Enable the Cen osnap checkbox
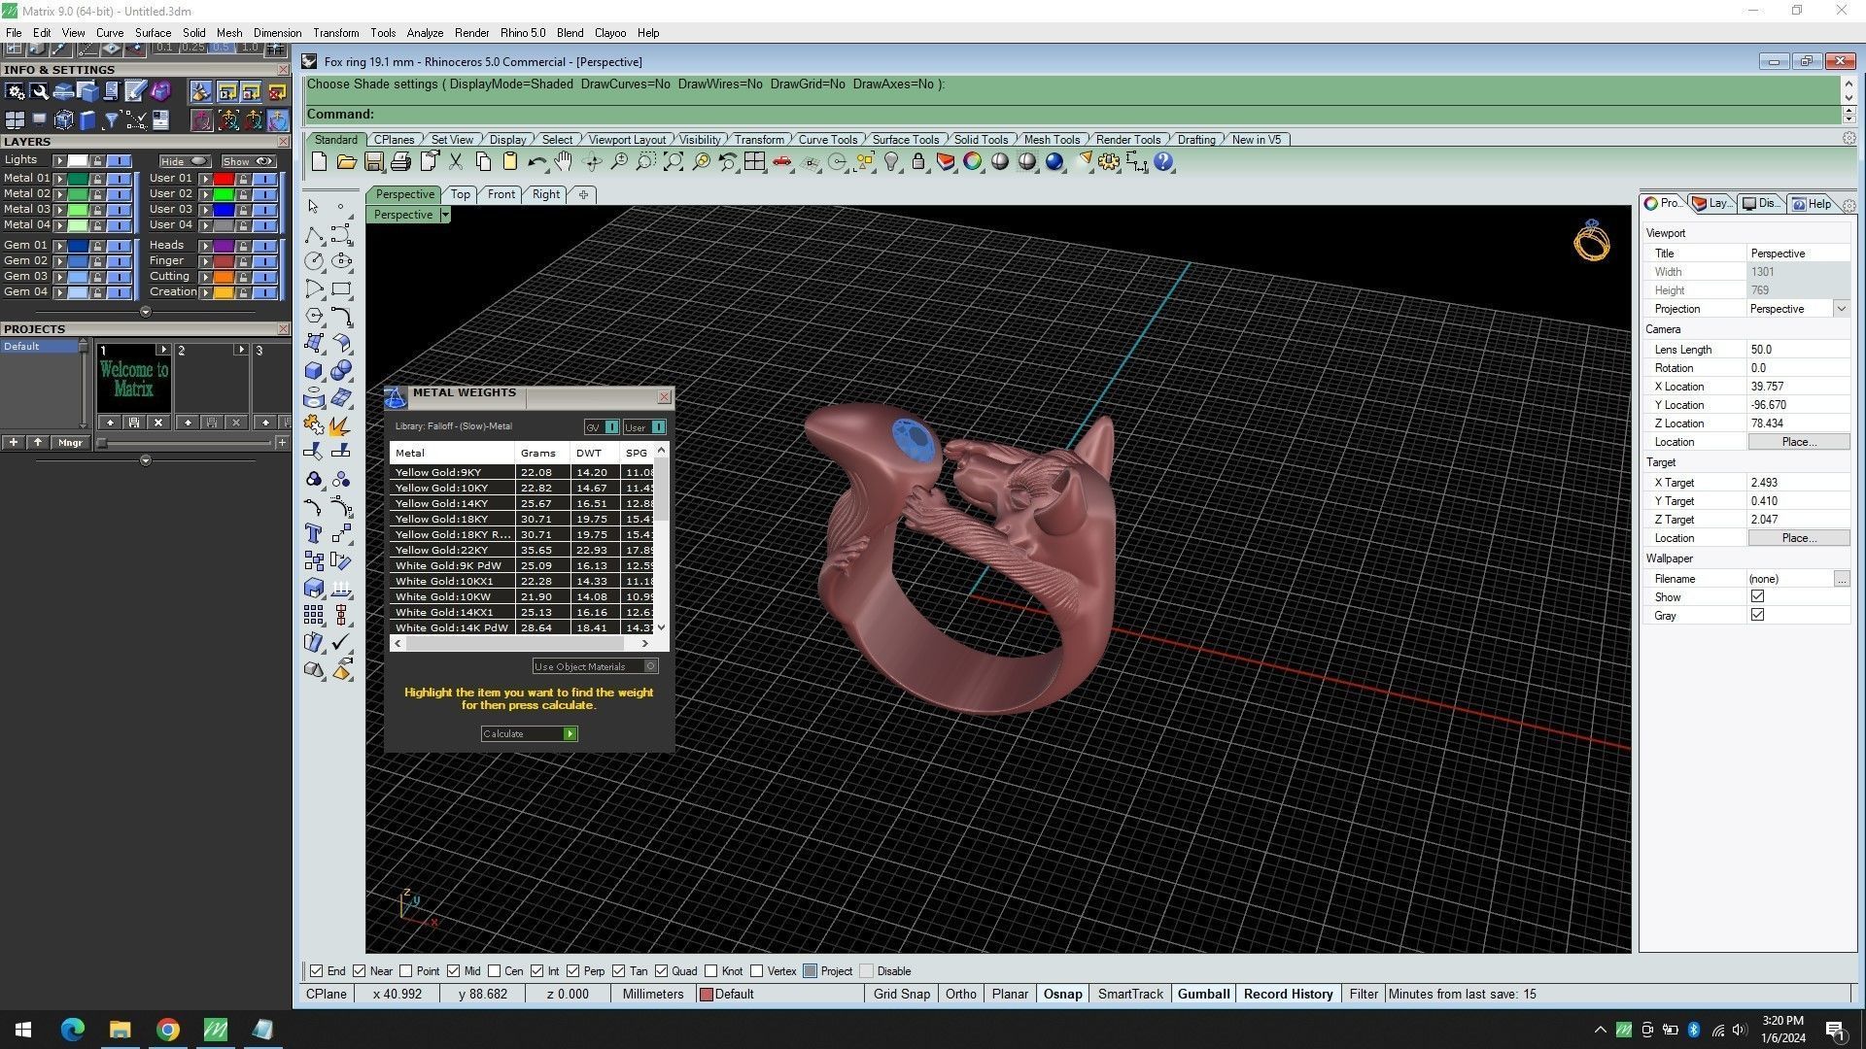1866x1049 pixels. [x=494, y=971]
